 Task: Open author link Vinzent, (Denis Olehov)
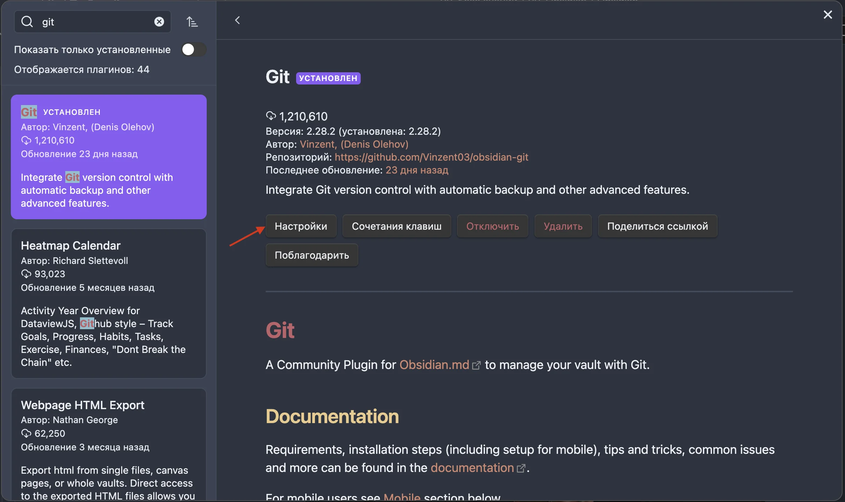point(354,144)
